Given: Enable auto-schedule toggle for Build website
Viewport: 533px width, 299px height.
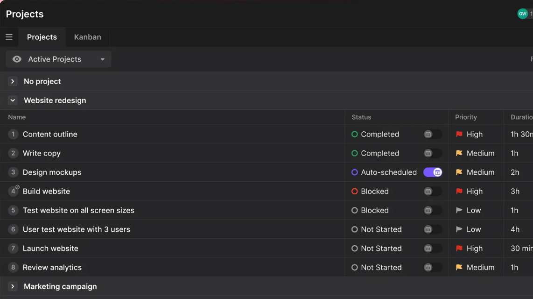Looking at the screenshot, I should 433,192.
